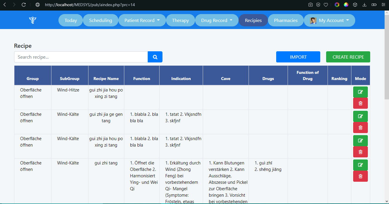Reload the page in the browser
This screenshot has width=389, height=204.
[x=24, y=5]
